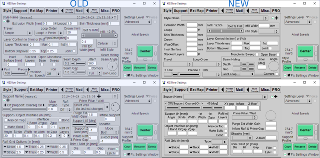Open Printer G-code tab in NEW Support window
Image resolution: width=320 pixels, height=158 pixels.
click(x=227, y=90)
